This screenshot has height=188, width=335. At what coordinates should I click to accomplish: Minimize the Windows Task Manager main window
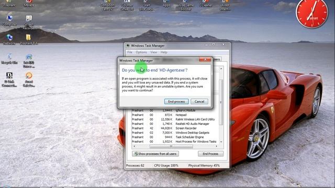pos(206,44)
